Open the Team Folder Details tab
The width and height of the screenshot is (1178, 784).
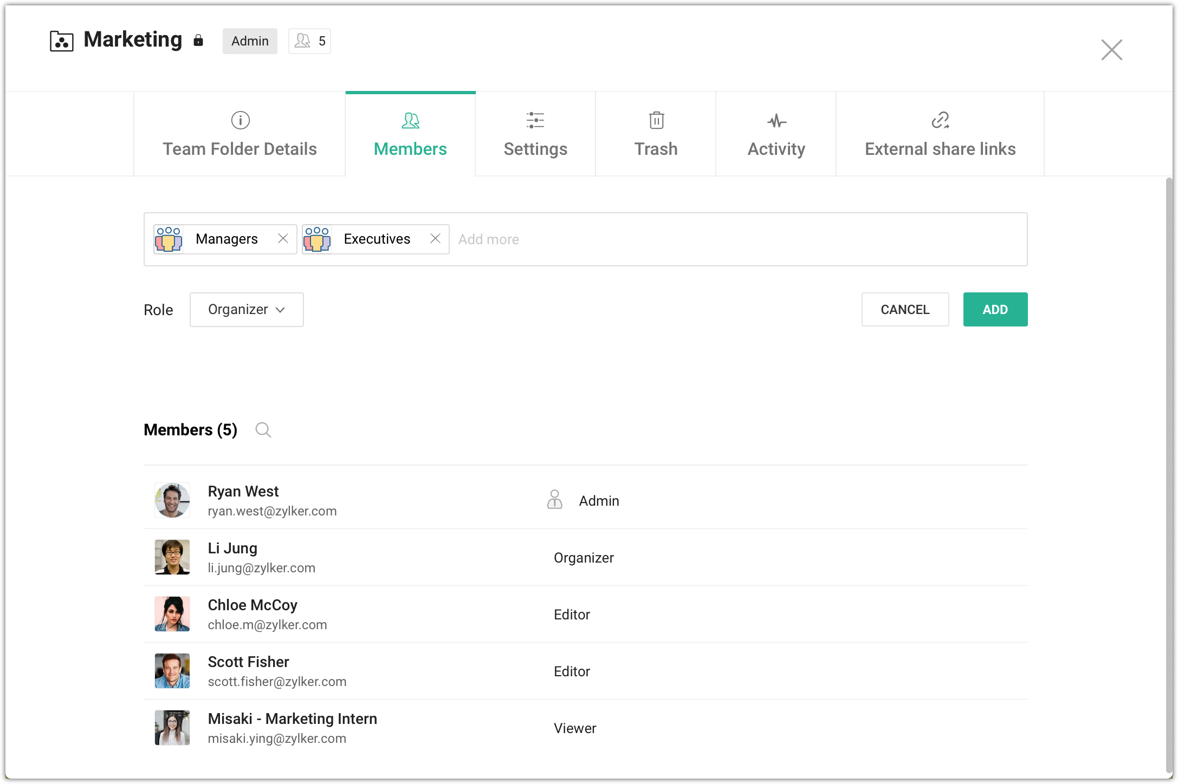click(x=240, y=134)
